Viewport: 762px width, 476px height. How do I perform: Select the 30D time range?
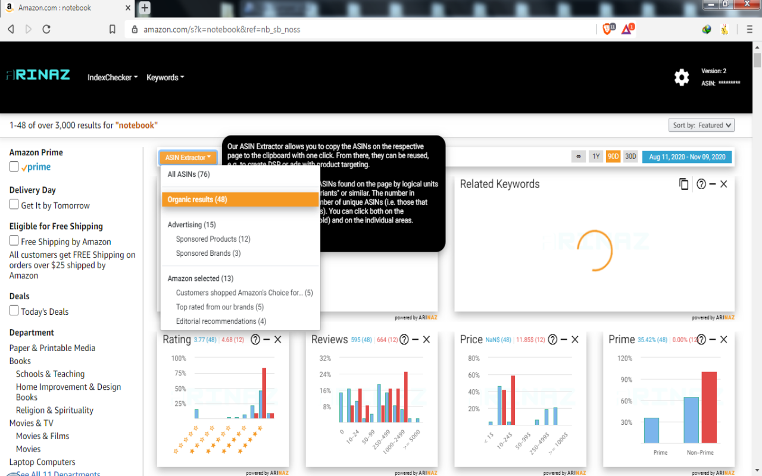tap(630, 156)
